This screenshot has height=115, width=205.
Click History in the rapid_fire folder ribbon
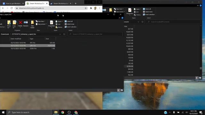[x=59, y=27]
